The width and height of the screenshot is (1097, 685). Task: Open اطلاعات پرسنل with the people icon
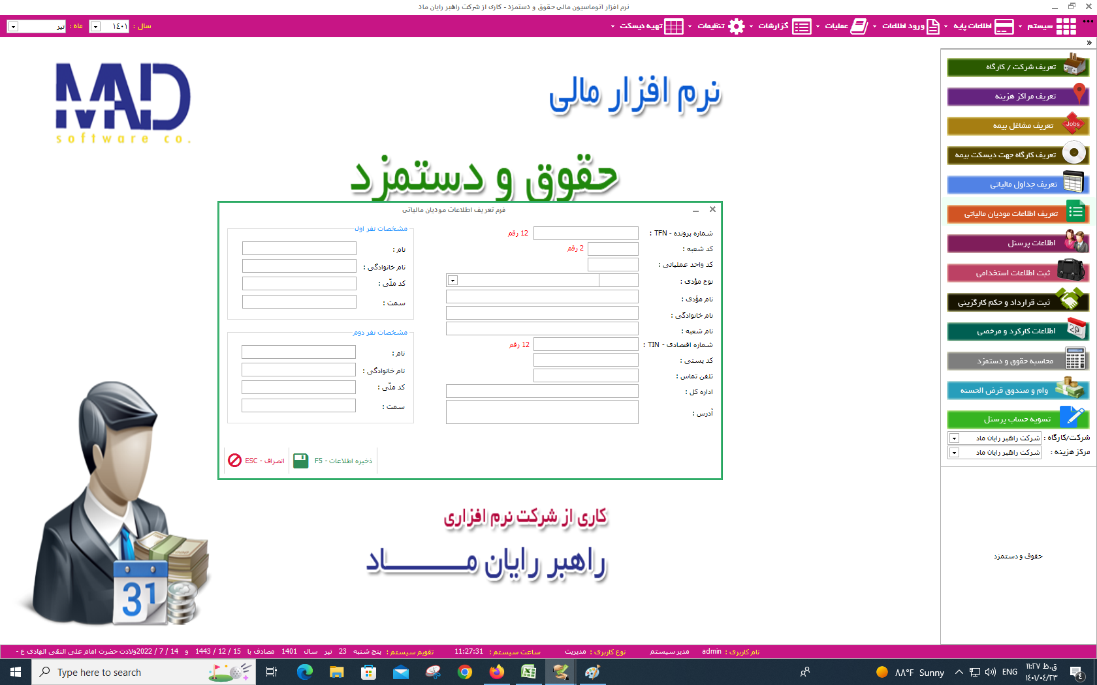1018,243
